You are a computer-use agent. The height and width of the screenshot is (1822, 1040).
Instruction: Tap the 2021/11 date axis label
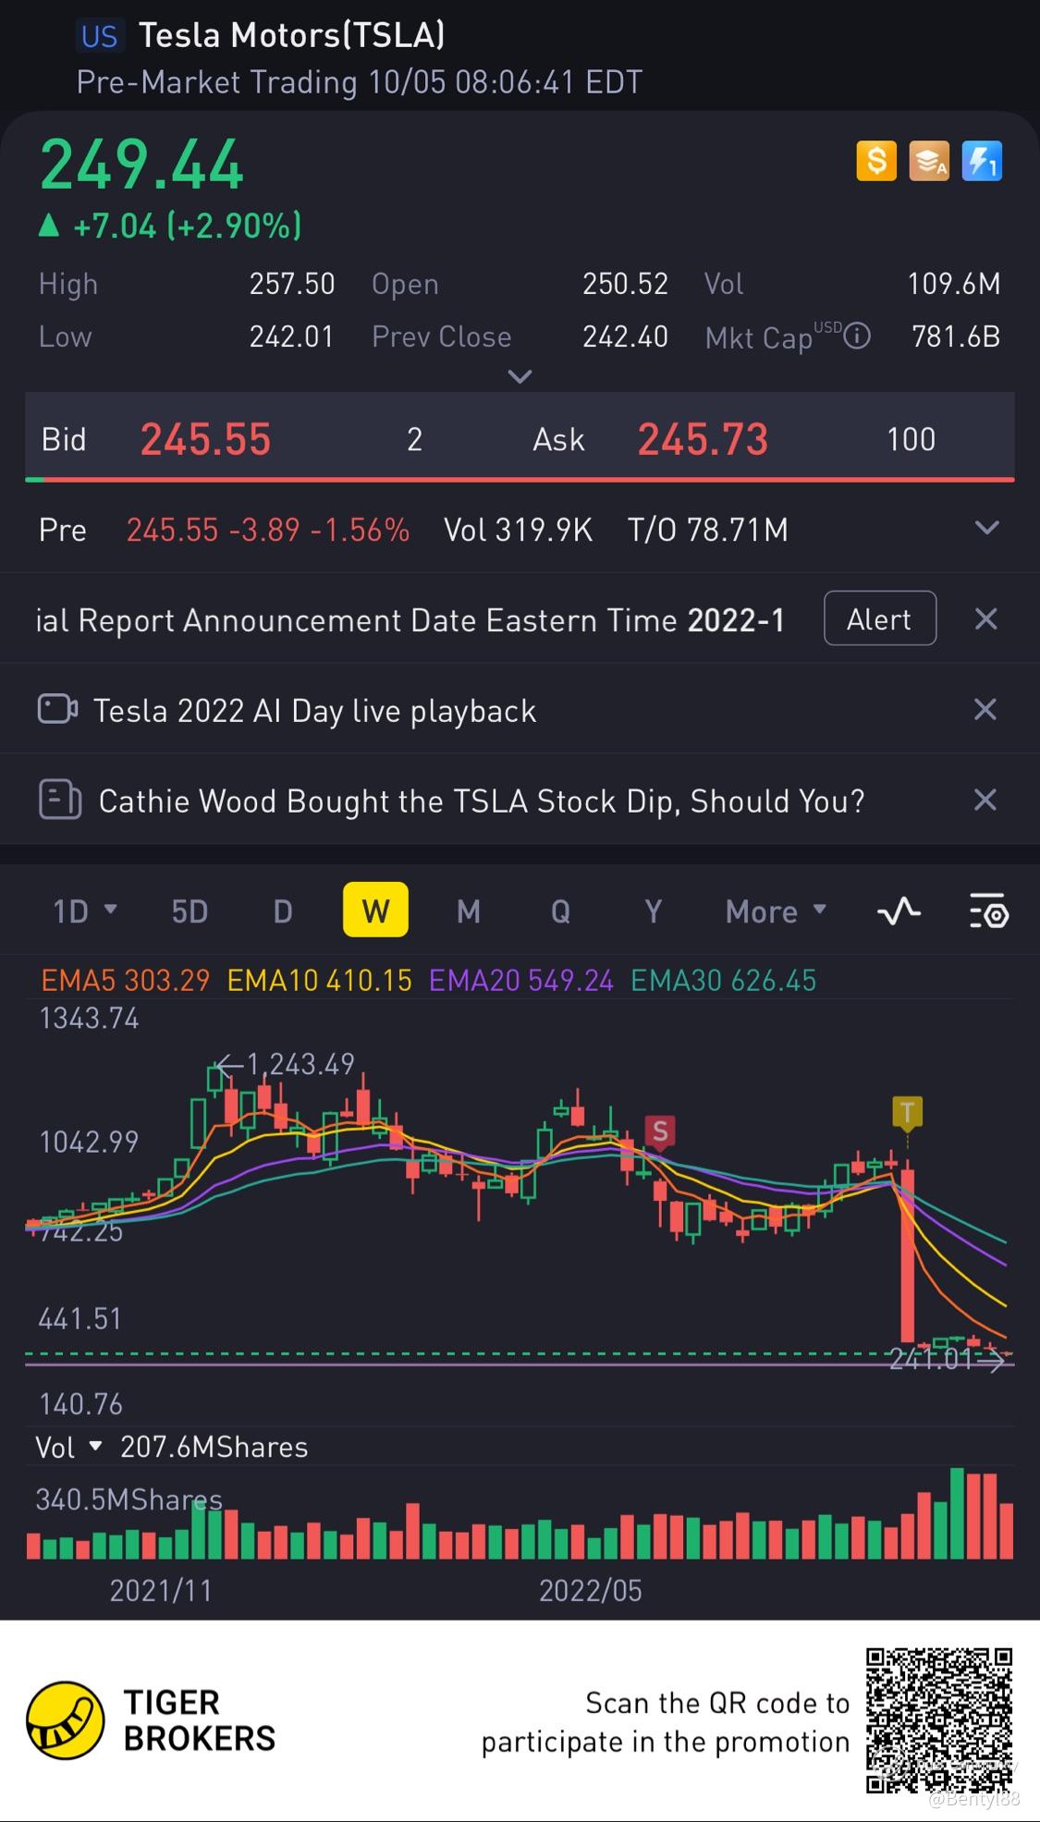[161, 1590]
